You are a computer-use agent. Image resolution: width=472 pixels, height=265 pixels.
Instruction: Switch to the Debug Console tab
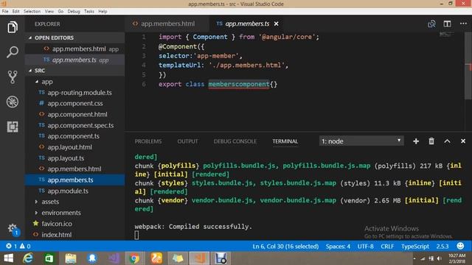pyautogui.click(x=235, y=141)
